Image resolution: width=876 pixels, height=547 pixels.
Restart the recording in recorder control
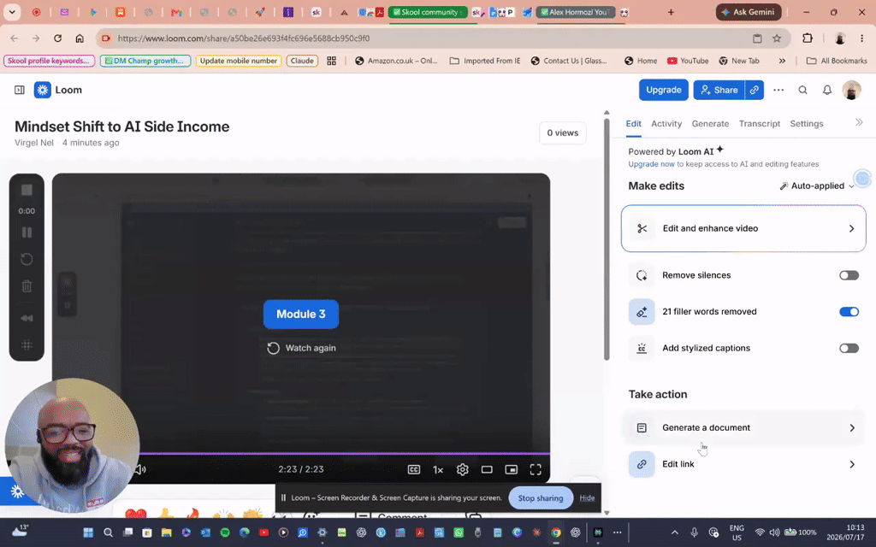(x=27, y=259)
